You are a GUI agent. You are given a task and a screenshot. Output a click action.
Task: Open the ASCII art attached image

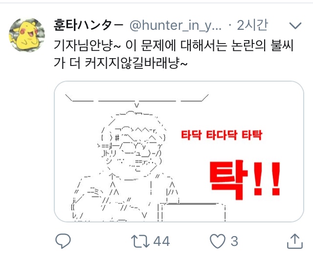point(179,152)
